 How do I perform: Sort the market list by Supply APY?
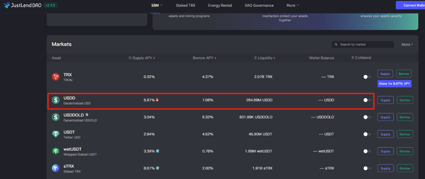tap(142, 58)
